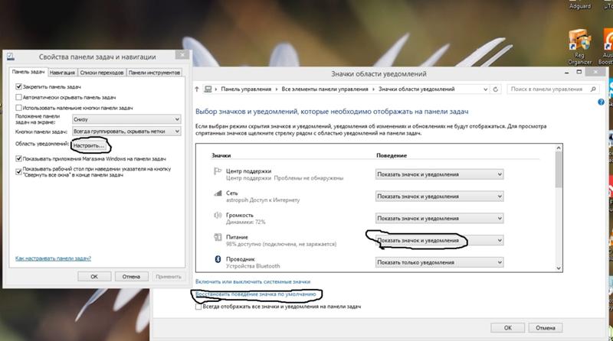Image resolution: width=613 pixels, height=341 pixels.
Task: Switch to the 'Навигация' tab
Action: point(62,73)
